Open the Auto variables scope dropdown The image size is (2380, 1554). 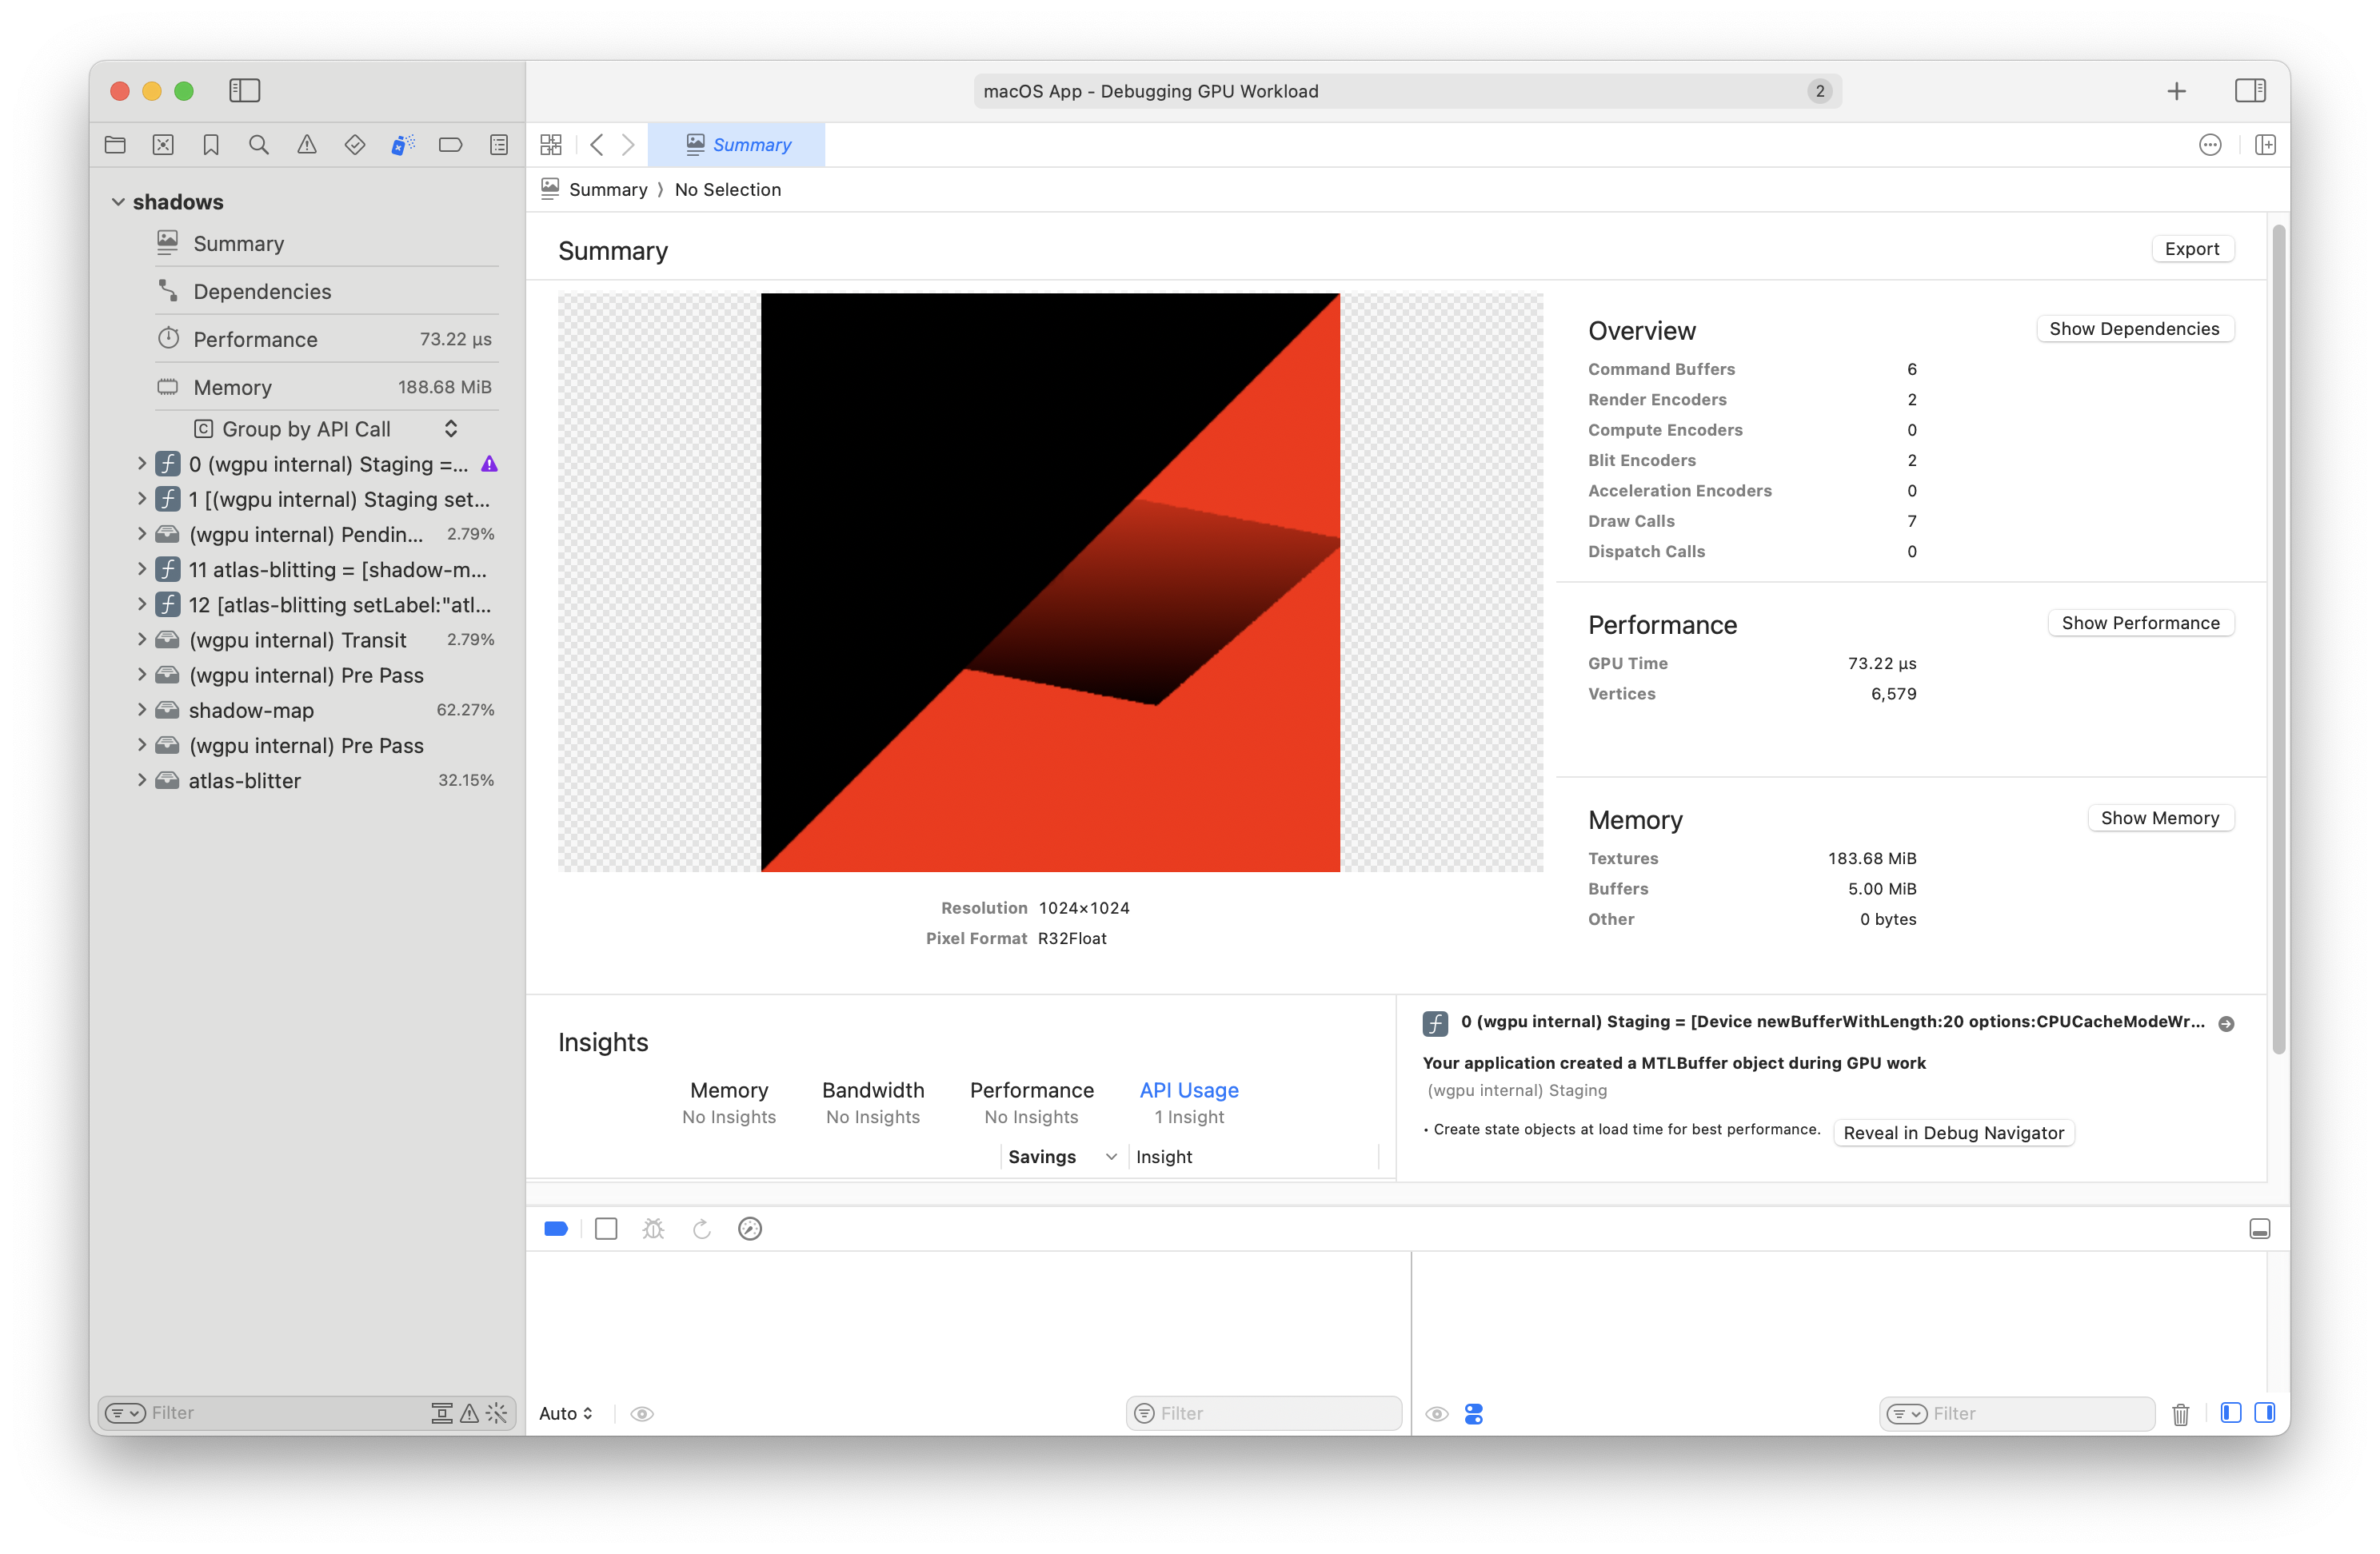coord(565,1413)
